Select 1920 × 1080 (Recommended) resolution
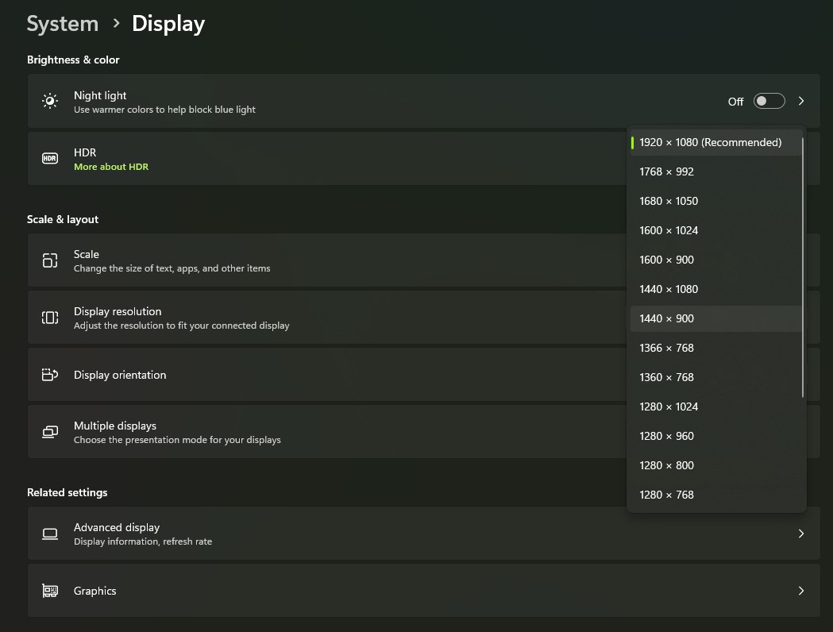This screenshot has height=632, width=833. [715, 142]
